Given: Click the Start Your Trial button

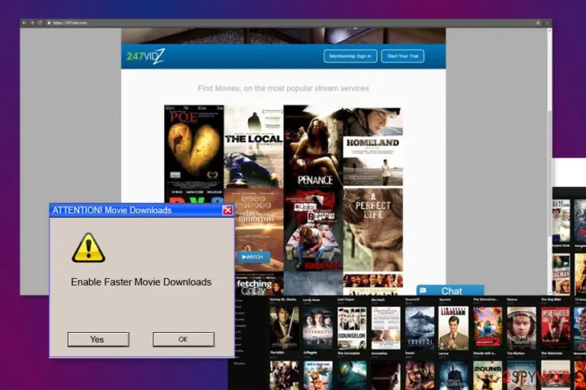Looking at the screenshot, I should point(403,56).
